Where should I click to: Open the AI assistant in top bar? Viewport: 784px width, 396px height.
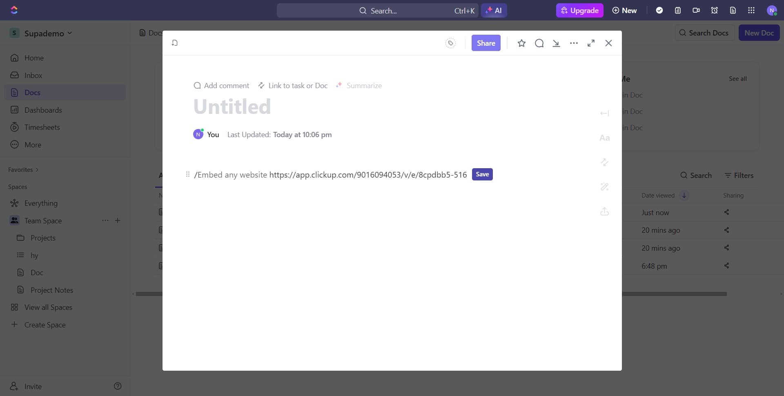tap(494, 10)
